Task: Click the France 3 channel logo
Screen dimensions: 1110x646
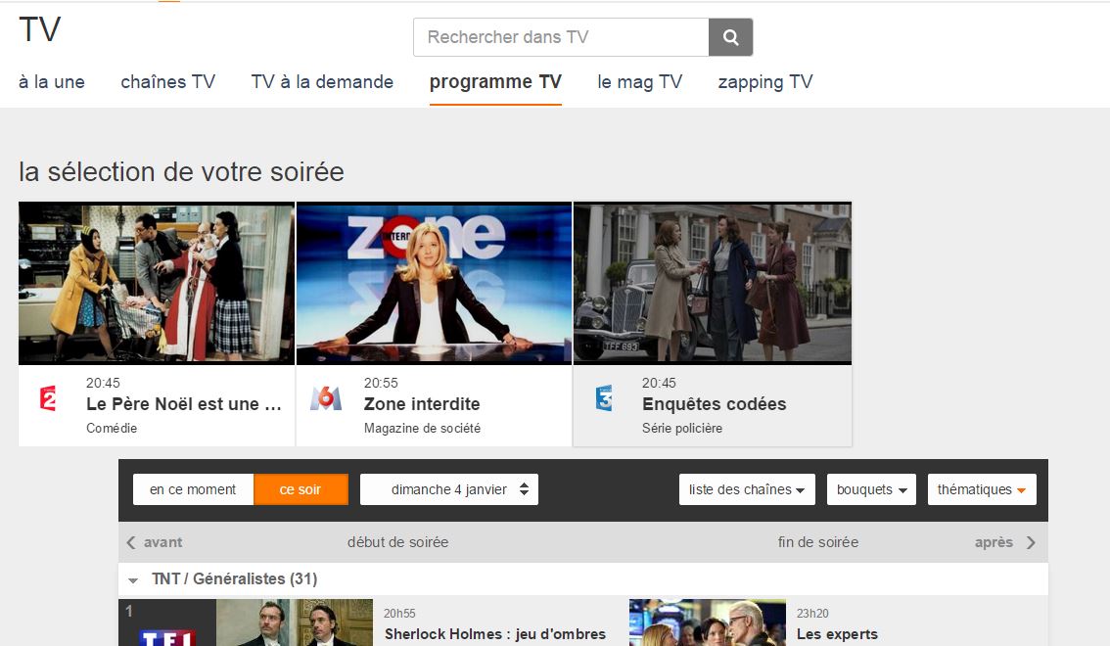Action: [x=604, y=398]
